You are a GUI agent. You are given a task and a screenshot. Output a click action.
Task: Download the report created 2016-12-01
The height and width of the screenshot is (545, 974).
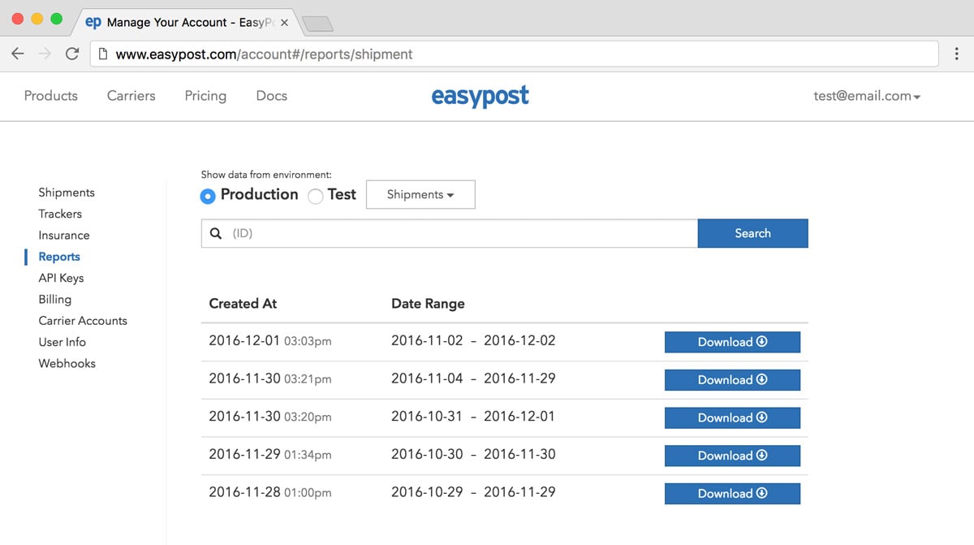(x=732, y=342)
